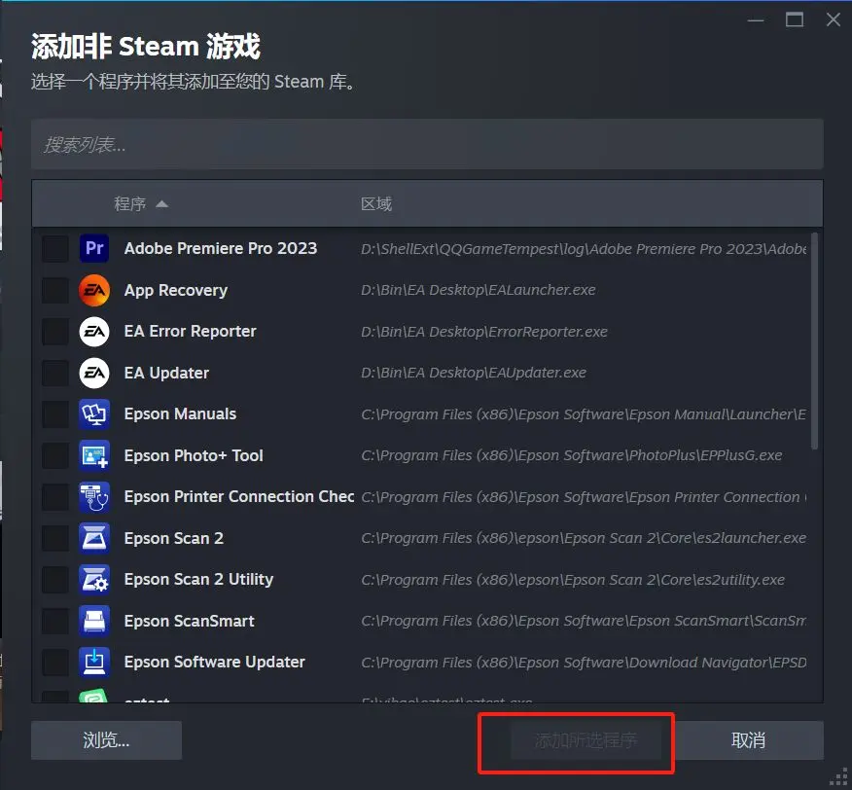Sort list by 程序 column header

click(x=130, y=204)
